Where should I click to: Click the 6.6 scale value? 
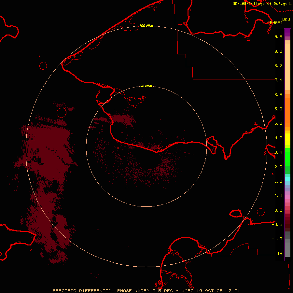click(x=278, y=94)
